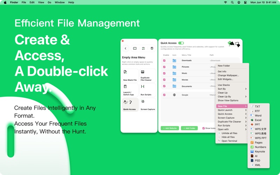Uncheck the Google enable checkbox

164,95
